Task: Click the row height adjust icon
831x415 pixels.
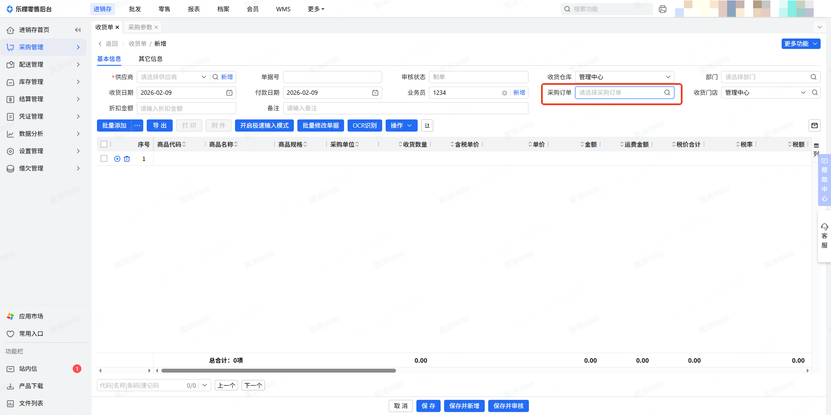Action: pyautogui.click(x=427, y=125)
